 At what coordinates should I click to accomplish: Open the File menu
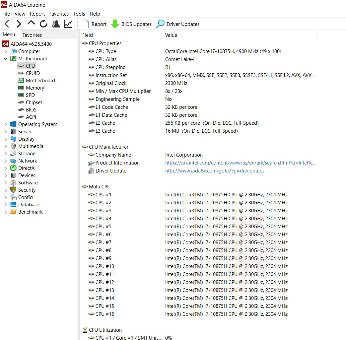click(x=6, y=14)
